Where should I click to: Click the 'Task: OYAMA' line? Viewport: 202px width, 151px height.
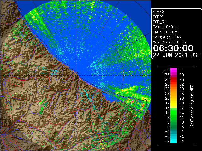click(165, 27)
